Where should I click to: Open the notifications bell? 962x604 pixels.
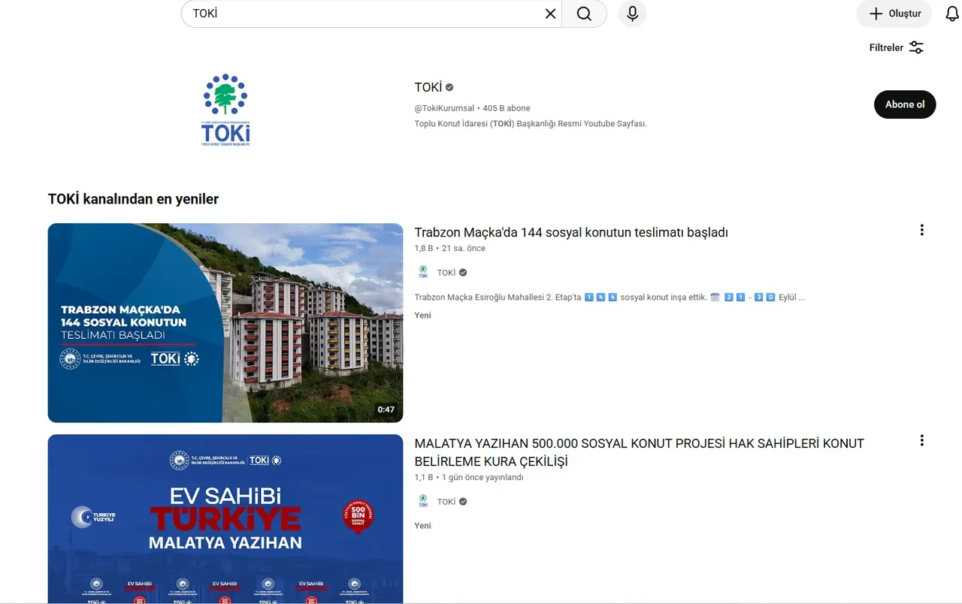(951, 14)
